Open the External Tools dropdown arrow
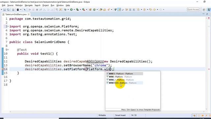 tap(86, 10)
